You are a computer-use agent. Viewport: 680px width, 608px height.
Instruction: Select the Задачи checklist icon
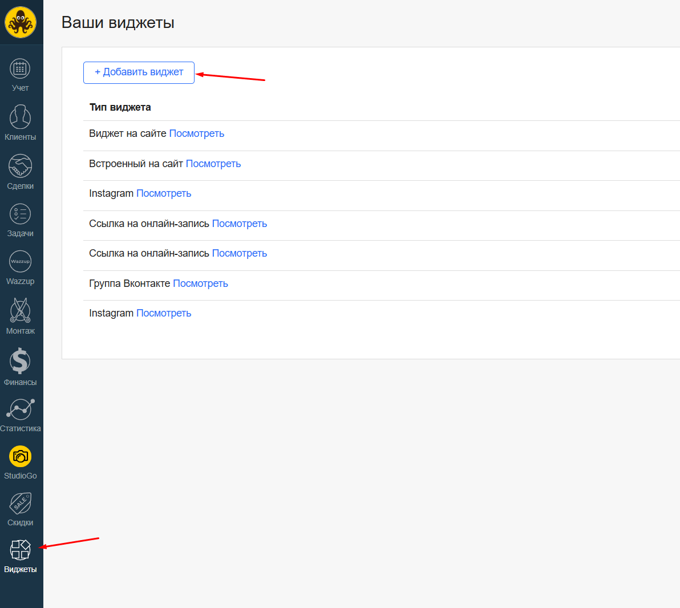pos(21,220)
